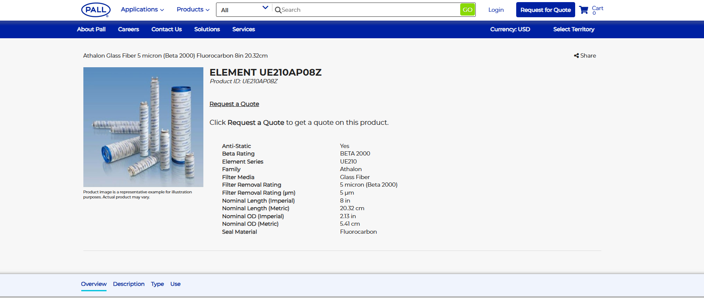Click the 5 micron (Beta 2000) value
Screen dimensions: 704x298
pyautogui.click(x=368, y=185)
